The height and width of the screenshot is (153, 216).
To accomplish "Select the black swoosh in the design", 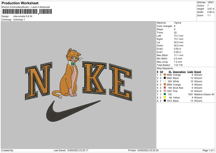I will coord(73,111).
